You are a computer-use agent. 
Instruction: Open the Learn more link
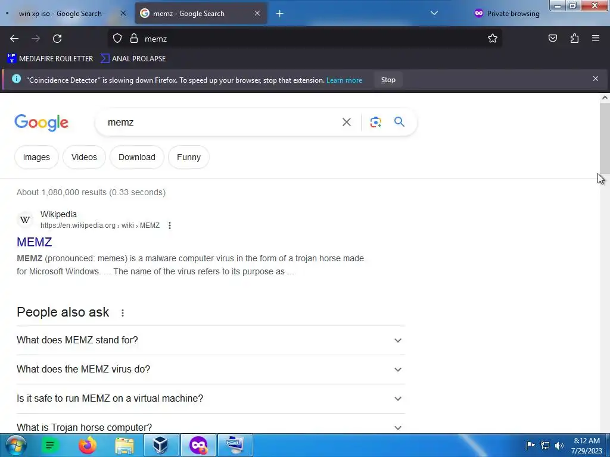344,80
